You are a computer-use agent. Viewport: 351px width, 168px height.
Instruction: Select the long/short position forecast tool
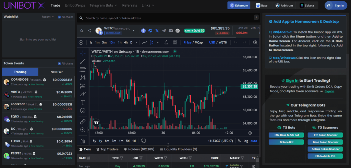pos(83,86)
